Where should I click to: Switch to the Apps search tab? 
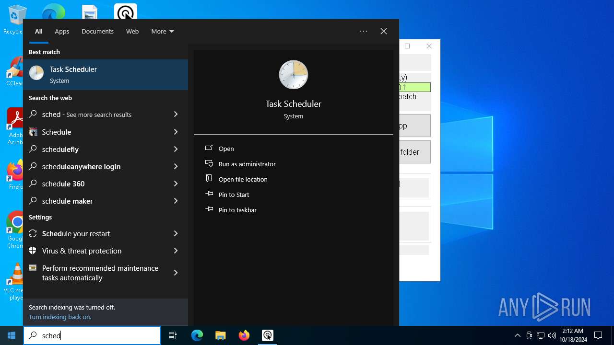coord(62,31)
